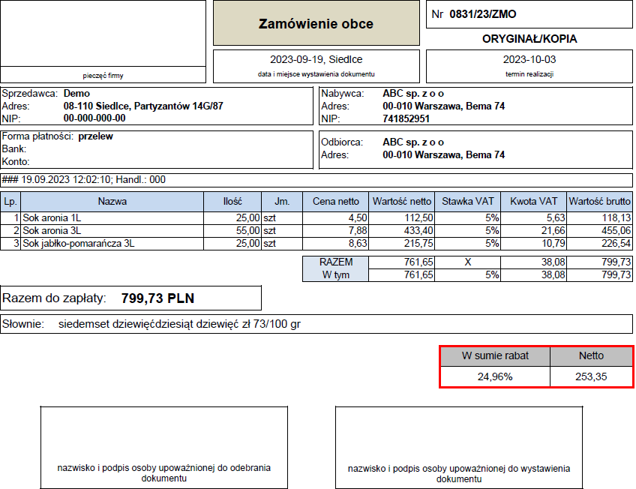Click the ORYGINAŁ/KOPIA label
This screenshot has width=636, height=489.
pyautogui.click(x=529, y=39)
